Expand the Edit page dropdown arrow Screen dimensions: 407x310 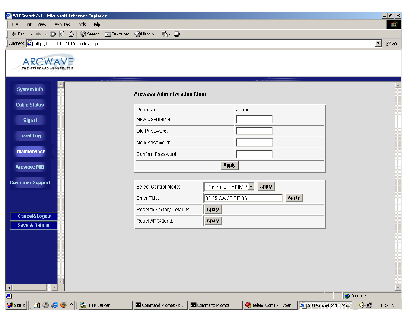[170, 34]
